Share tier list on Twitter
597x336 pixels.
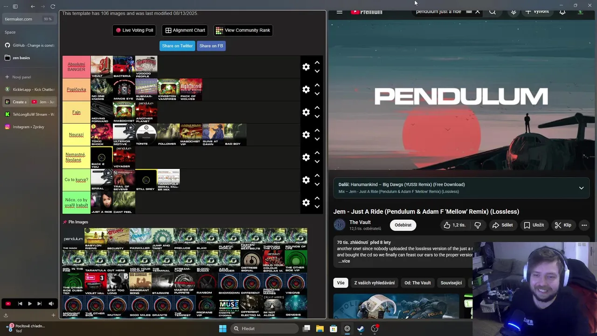coord(177,46)
